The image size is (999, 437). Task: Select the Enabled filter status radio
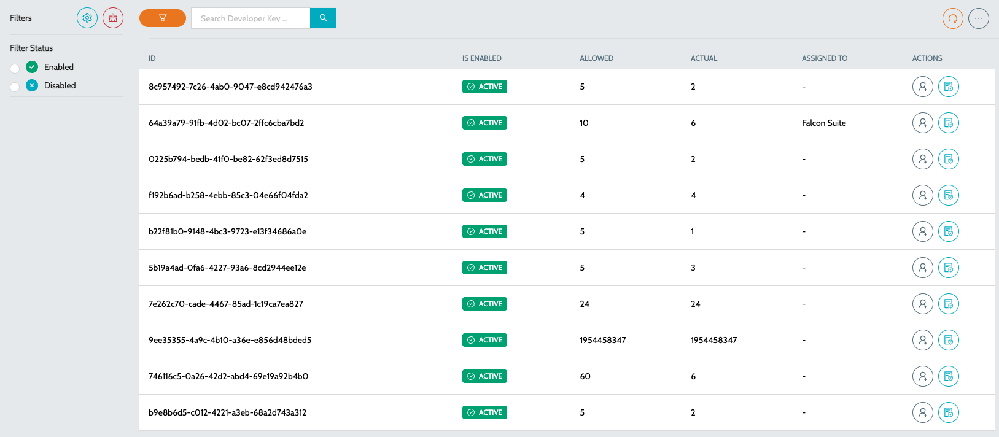15,68
